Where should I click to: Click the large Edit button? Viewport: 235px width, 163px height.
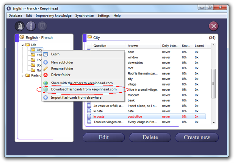[104, 137]
